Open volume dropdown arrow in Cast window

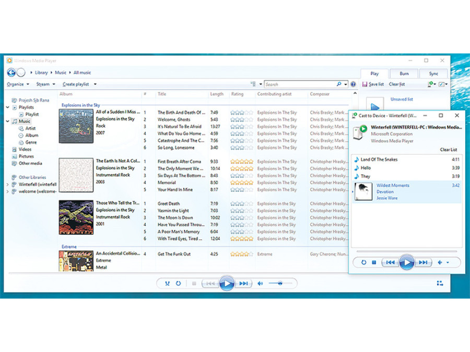448,262
